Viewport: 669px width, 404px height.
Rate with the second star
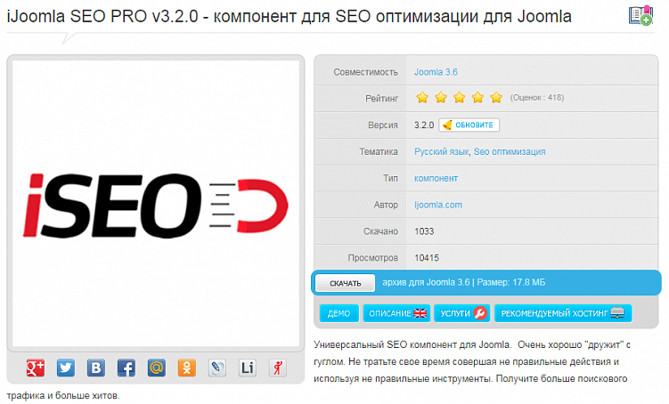point(441,98)
